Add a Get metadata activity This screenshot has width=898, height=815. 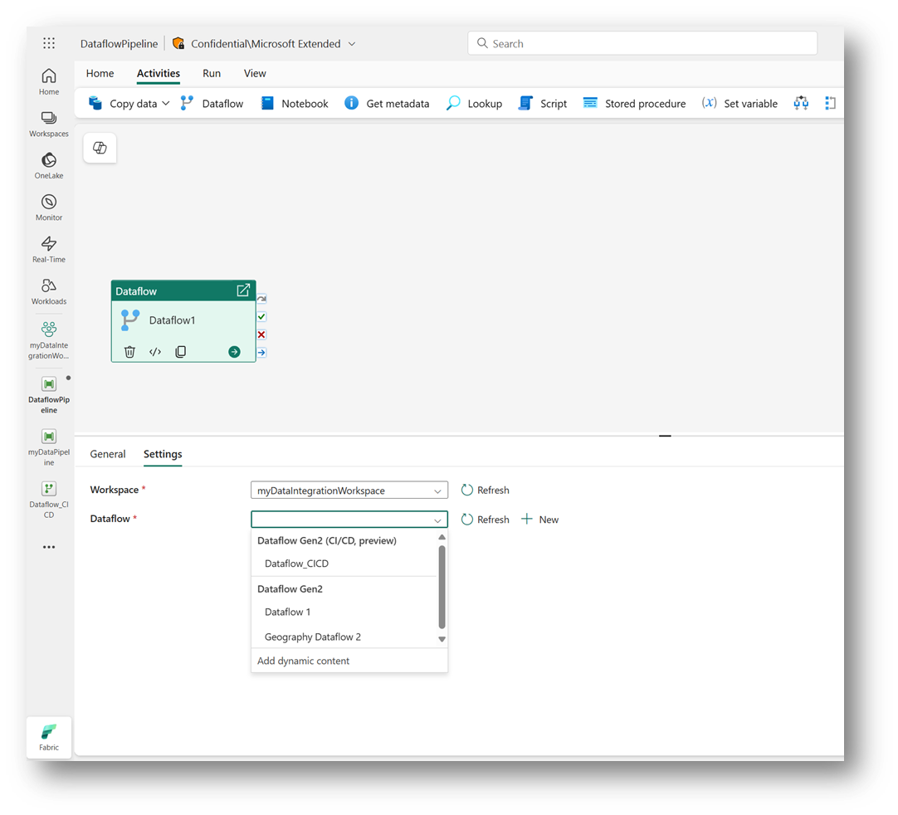click(387, 104)
